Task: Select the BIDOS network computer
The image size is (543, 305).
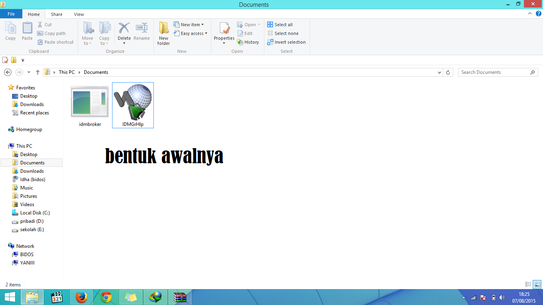Action: pyautogui.click(x=27, y=255)
